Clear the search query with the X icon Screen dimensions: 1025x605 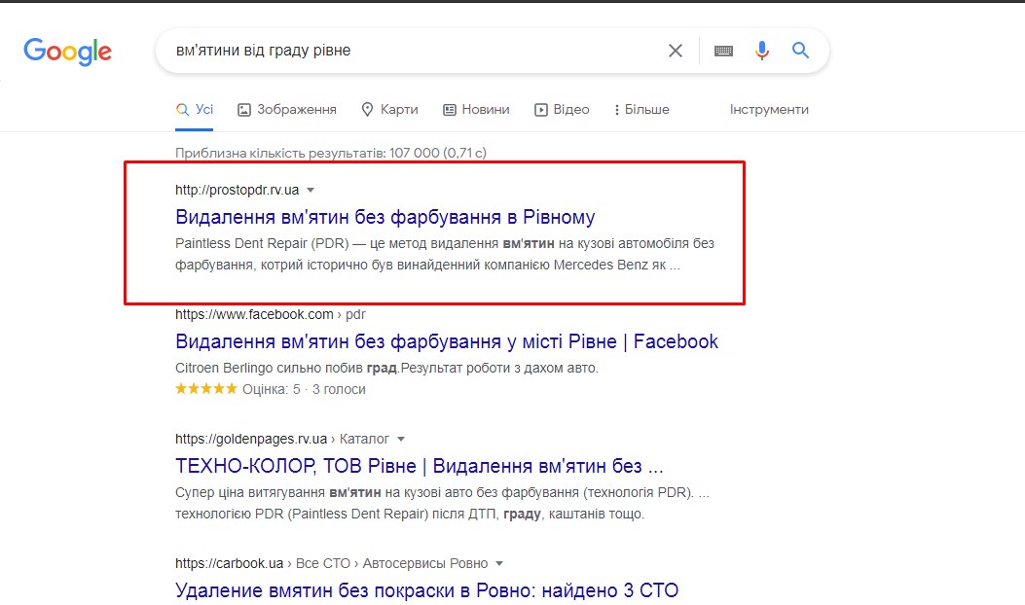[676, 51]
